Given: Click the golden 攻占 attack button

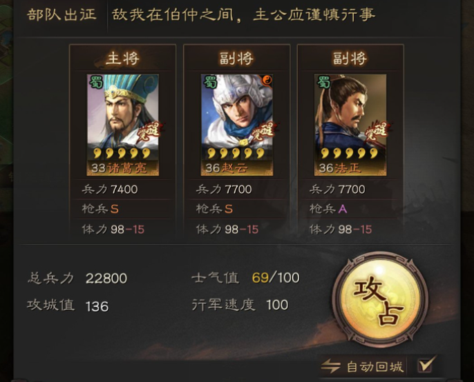Looking at the screenshot, I should click(380, 299).
